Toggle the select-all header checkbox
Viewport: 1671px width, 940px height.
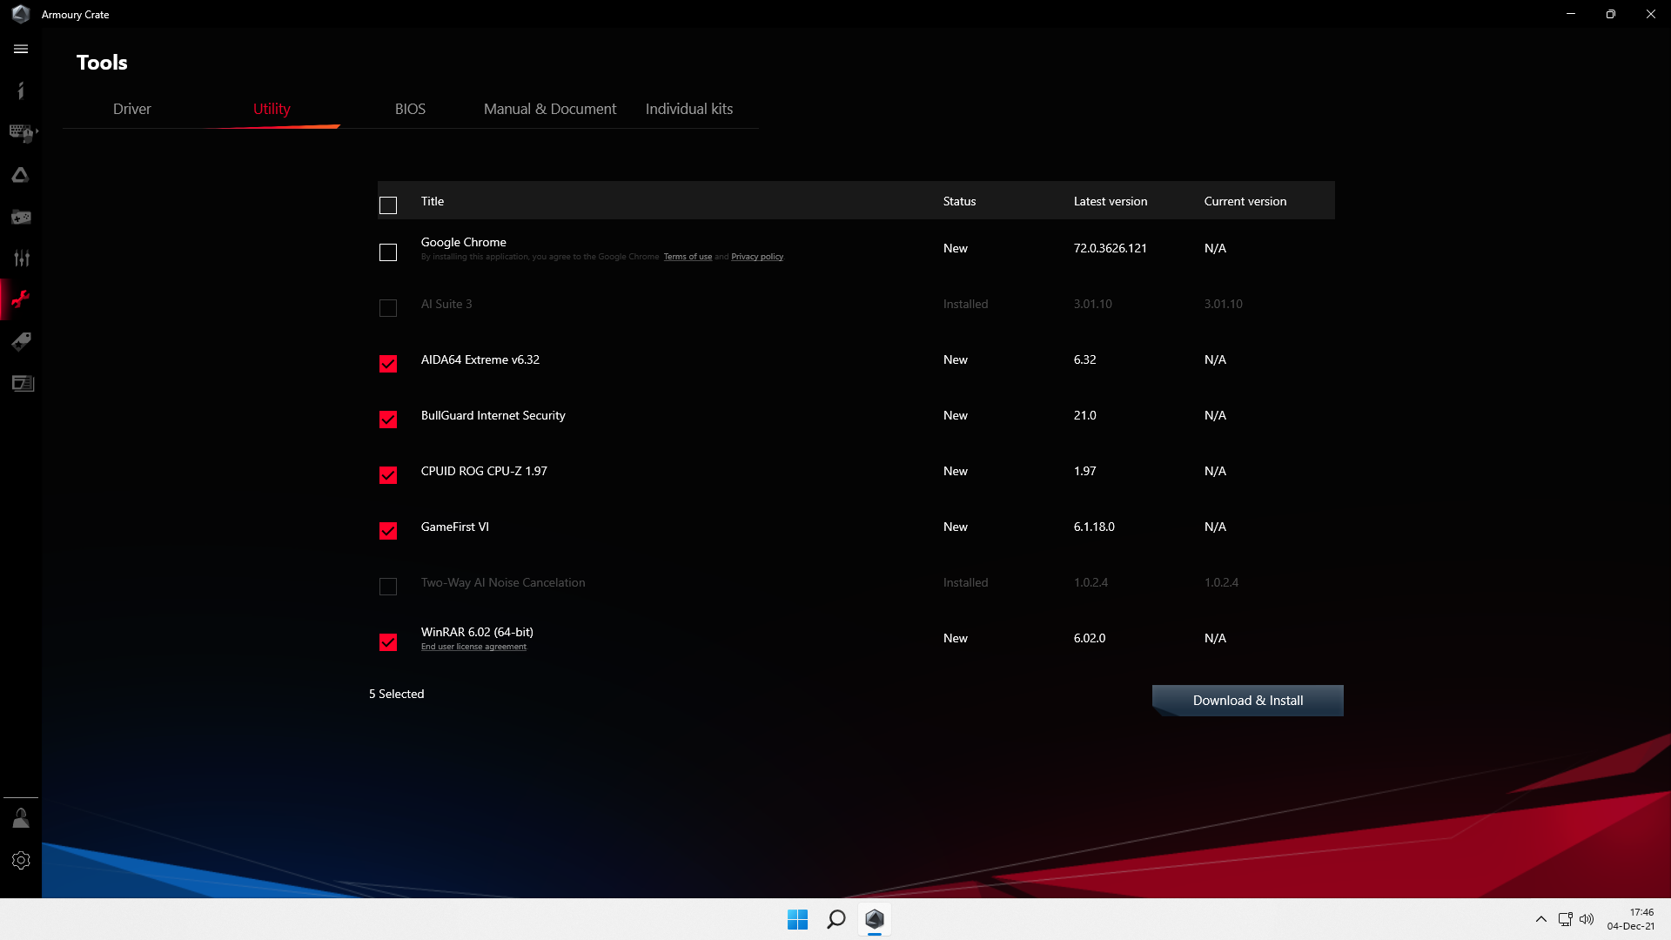pos(388,205)
